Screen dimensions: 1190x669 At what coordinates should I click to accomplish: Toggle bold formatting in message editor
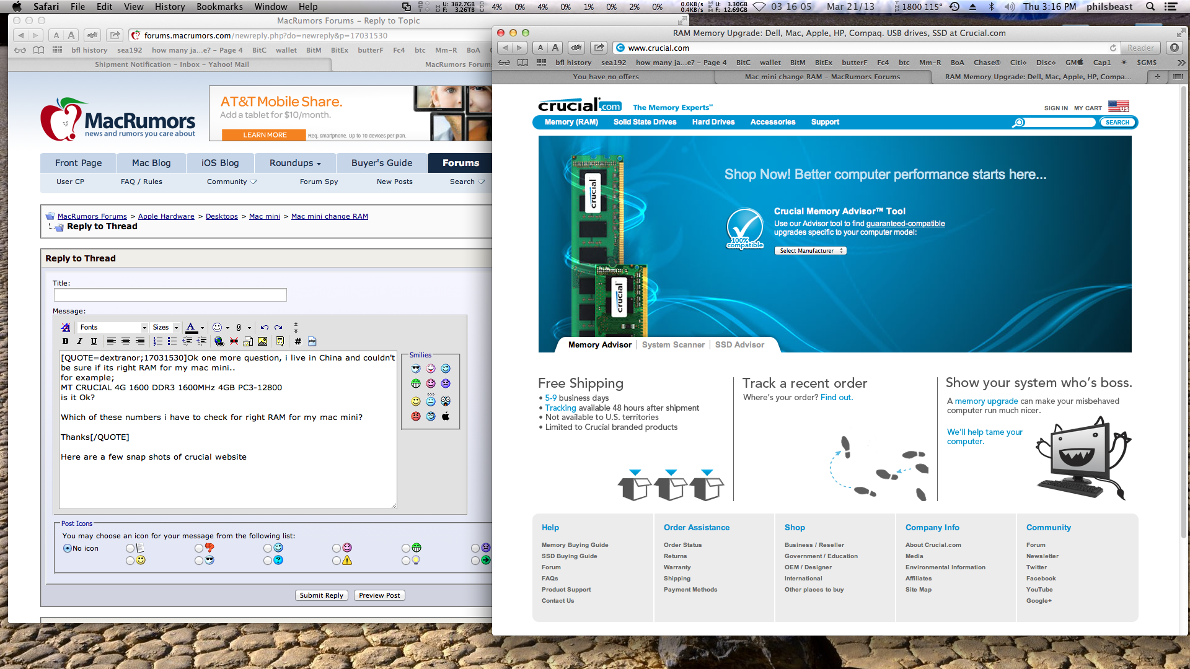click(66, 341)
